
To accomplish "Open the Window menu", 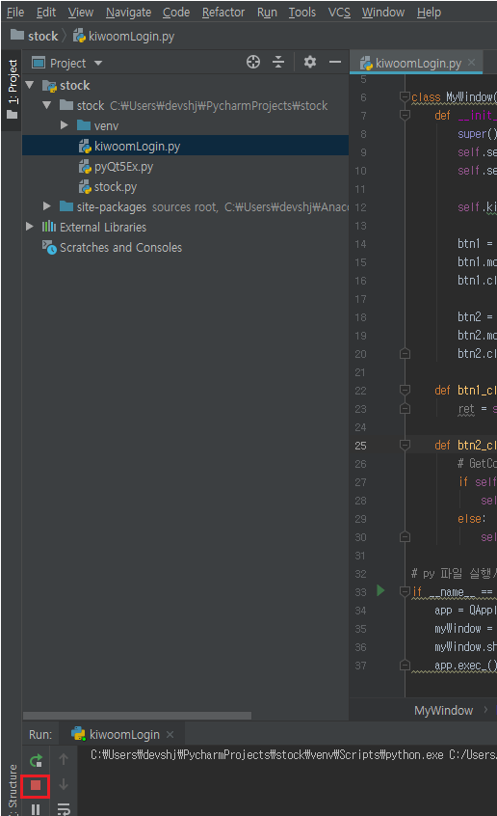I will click(x=383, y=12).
